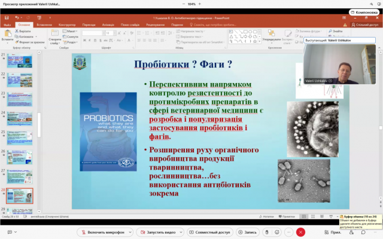The height and width of the screenshot is (239, 383).
Task: Switch to Показ слайдів (Slide Show) tab
Action: pos(130,25)
